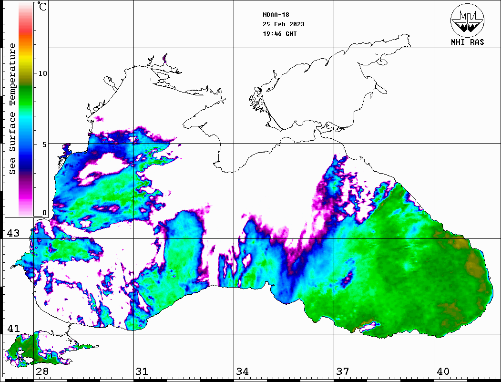Click the '10' tick on color scale

click(x=42, y=73)
